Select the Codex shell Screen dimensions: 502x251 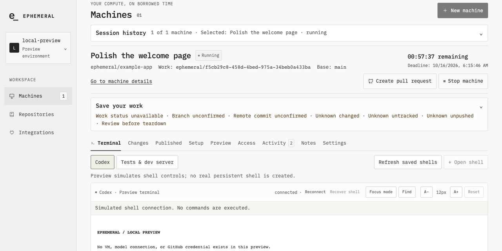coord(103,162)
